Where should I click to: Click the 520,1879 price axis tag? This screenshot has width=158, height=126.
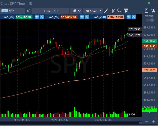(149, 70)
